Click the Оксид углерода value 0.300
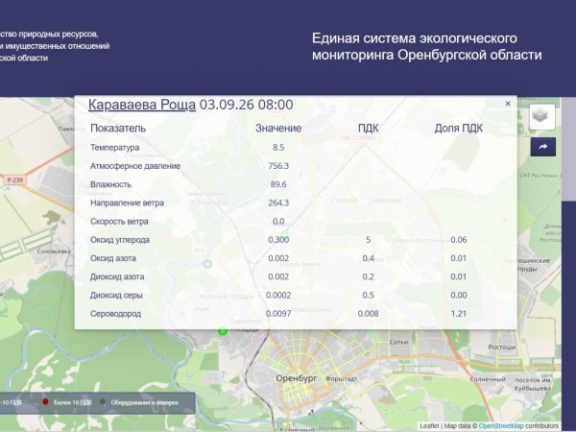The image size is (576, 432). tap(278, 240)
